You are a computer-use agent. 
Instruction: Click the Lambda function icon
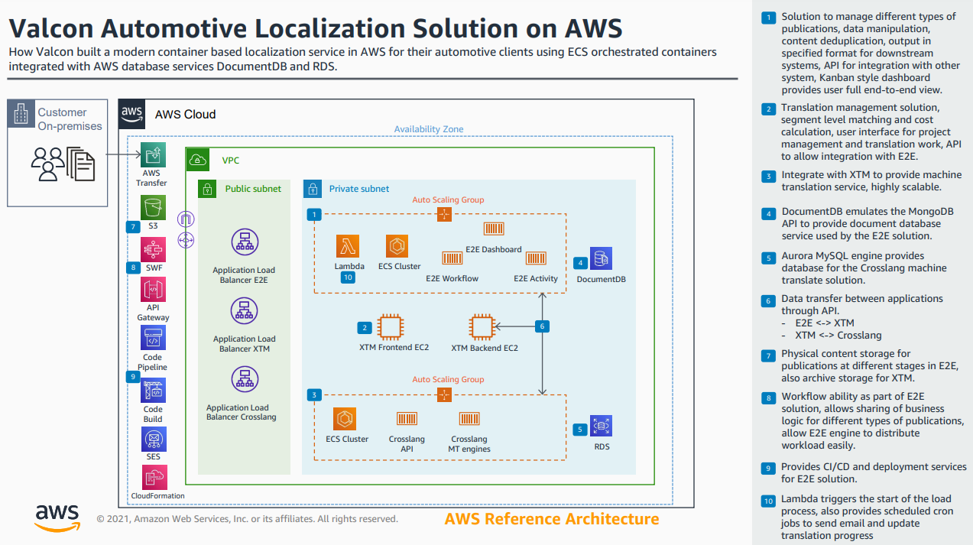(x=349, y=247)
